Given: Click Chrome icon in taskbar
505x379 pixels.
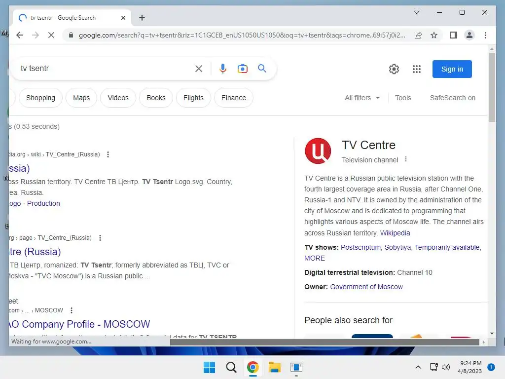Looking at the screenshot, I should tap(253, 367).
